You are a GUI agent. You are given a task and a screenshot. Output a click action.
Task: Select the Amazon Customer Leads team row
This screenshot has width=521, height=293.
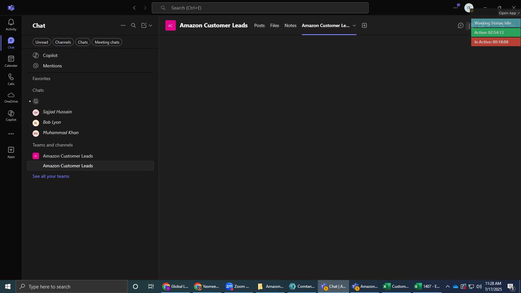pyautogui.click(x=91, y=156)
